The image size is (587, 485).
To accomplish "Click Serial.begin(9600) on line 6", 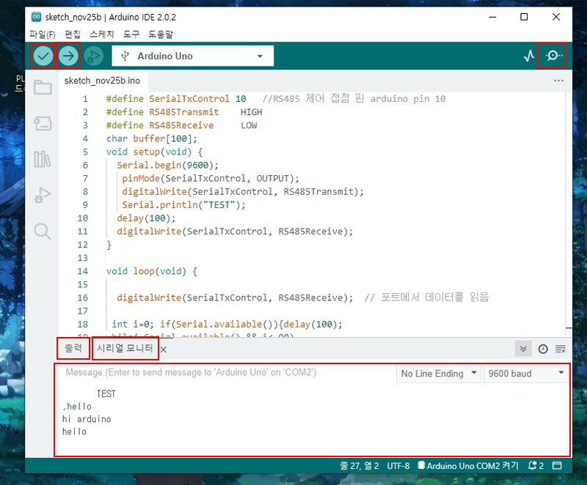I will 168,165.
